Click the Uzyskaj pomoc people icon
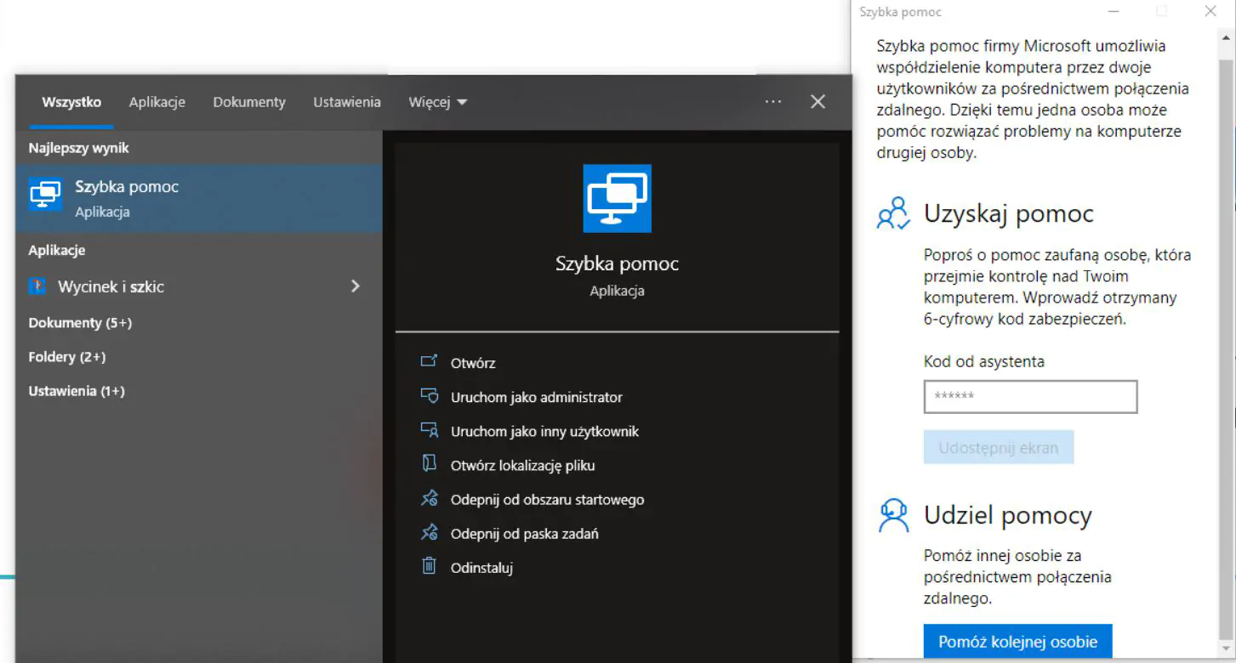This screenshot has height=663, width=1236. pyautogui.click(x=893, y=213)
